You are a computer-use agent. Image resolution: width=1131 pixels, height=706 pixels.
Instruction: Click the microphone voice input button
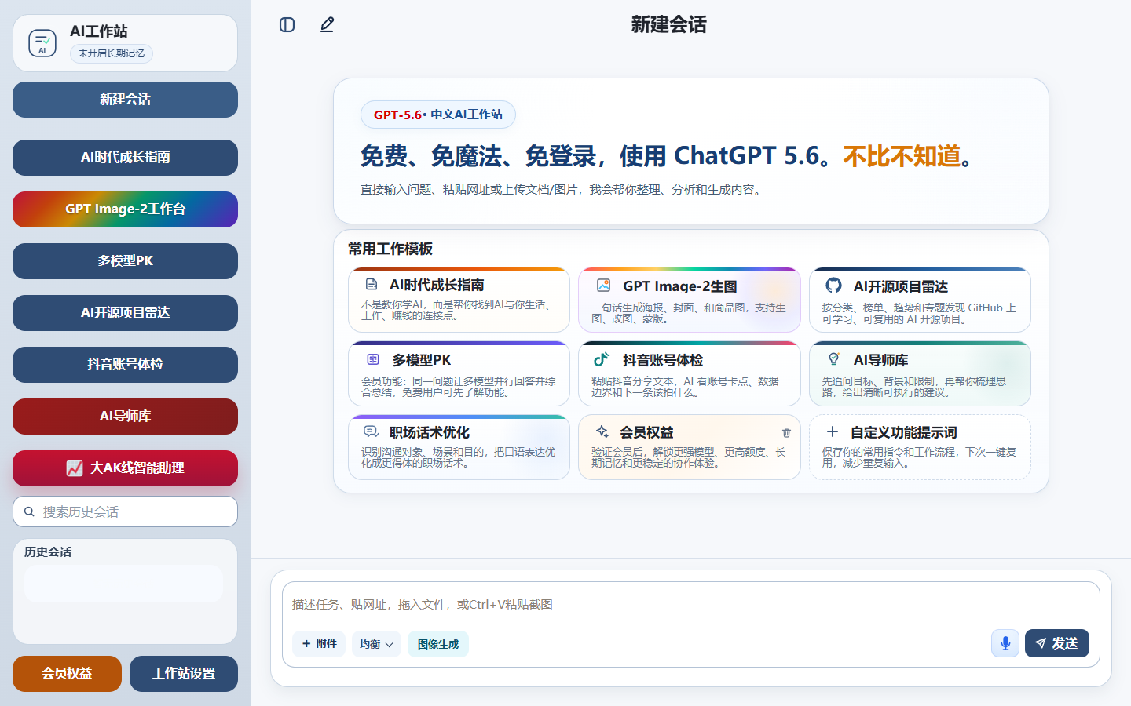tap(1005, 643)
